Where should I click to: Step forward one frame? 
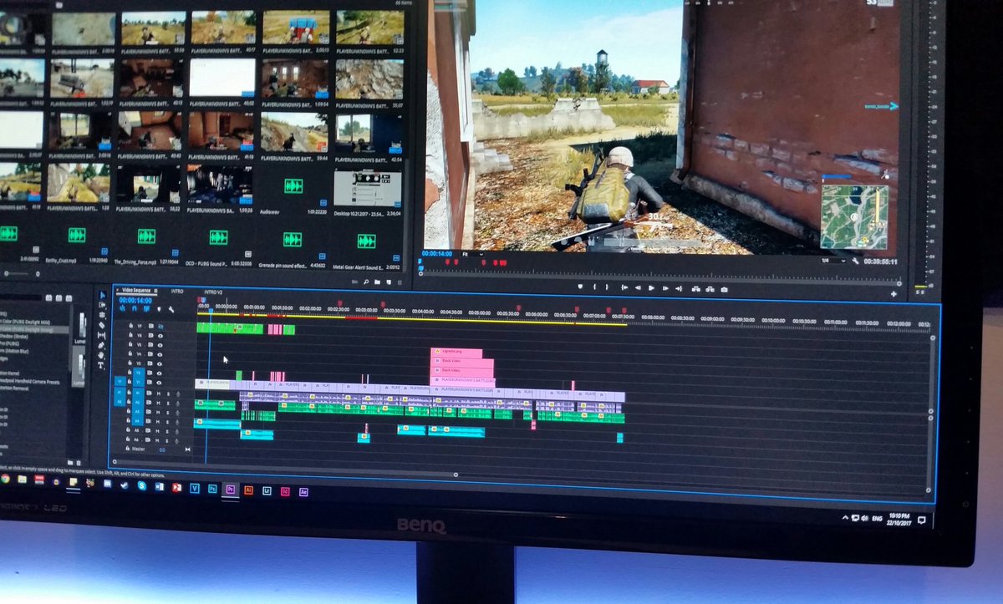[666, 288]
